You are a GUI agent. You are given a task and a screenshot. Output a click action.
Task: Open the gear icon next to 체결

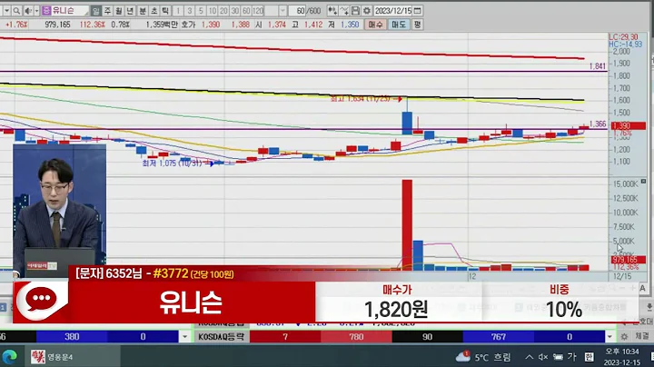point(624,336)
